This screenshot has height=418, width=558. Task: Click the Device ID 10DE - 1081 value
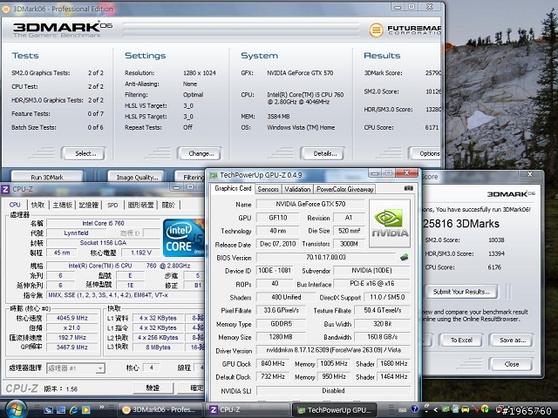coord(275,271)
